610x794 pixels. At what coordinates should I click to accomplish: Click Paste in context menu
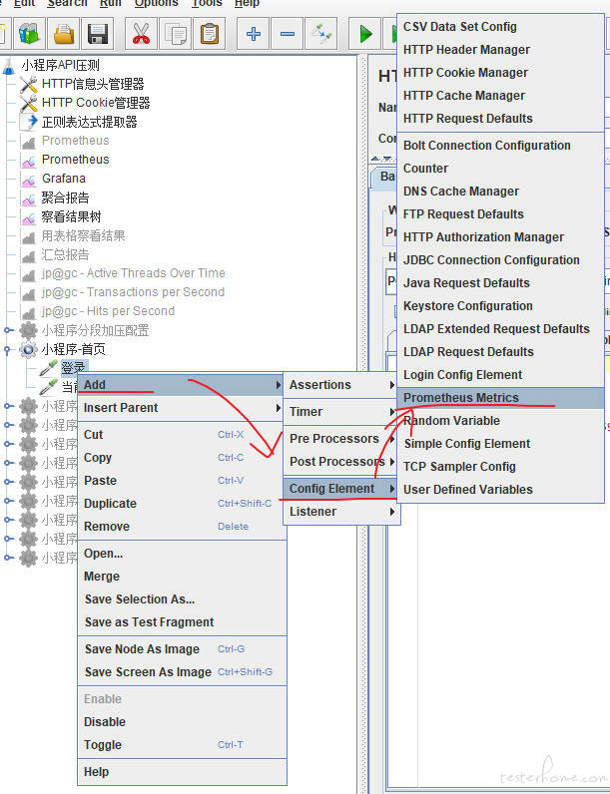click(x=182, y=481)
